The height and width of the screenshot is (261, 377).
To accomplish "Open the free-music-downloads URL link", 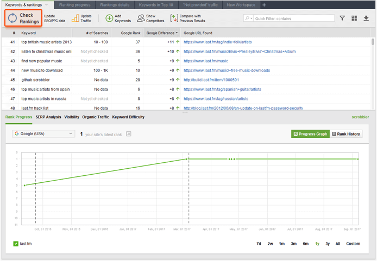I will [227, 71].
